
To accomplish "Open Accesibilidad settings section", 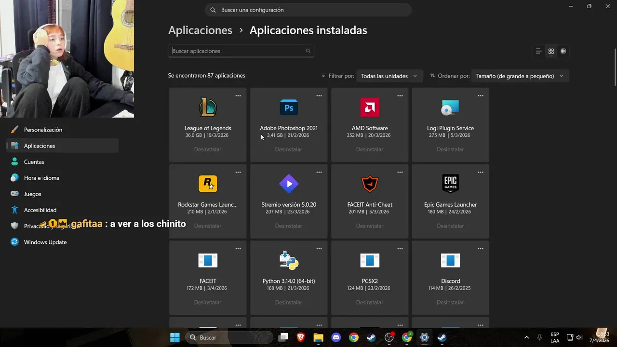I will click(63, 210).
